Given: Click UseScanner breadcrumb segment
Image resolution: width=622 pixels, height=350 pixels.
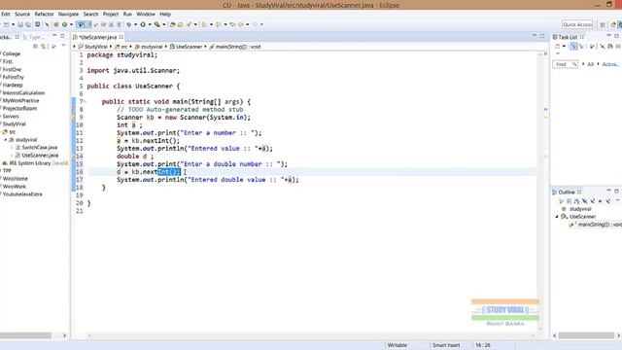Looking at the screenshot, I should pyautogui.click(x=186, y=47).
